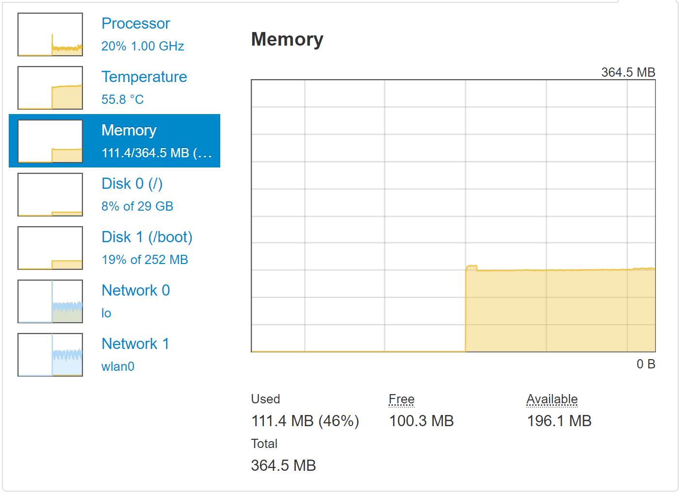Click the Free label with dotted underline
The height and width of the screenshot is (497, 684).
pyautogui.click(x=402, y=399)
